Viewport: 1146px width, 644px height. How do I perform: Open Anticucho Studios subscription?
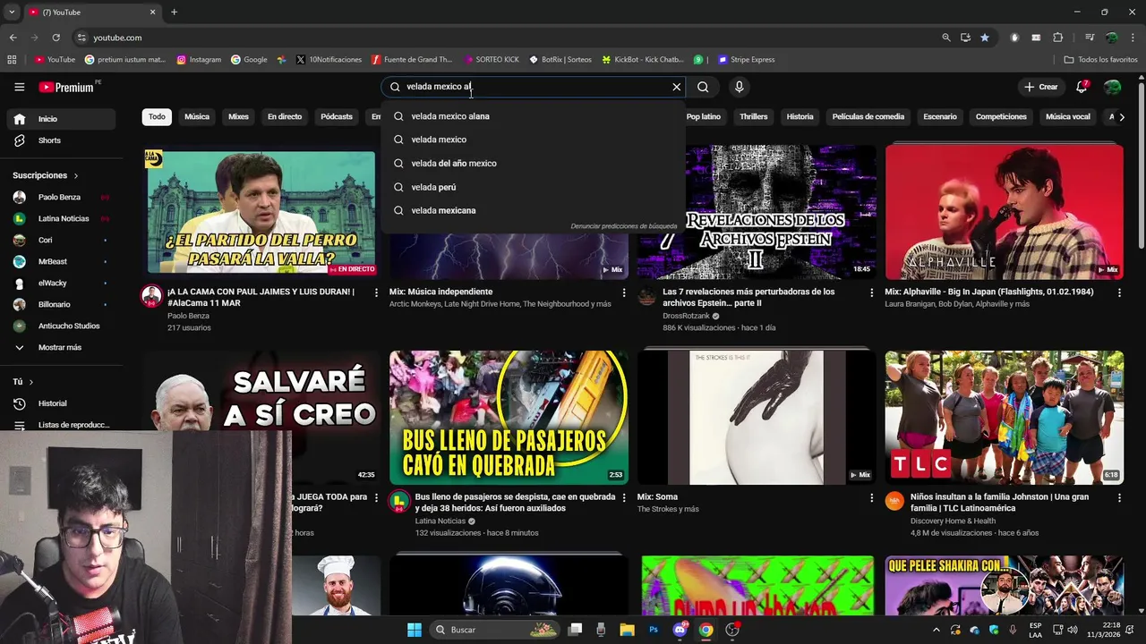coord(62,326)
